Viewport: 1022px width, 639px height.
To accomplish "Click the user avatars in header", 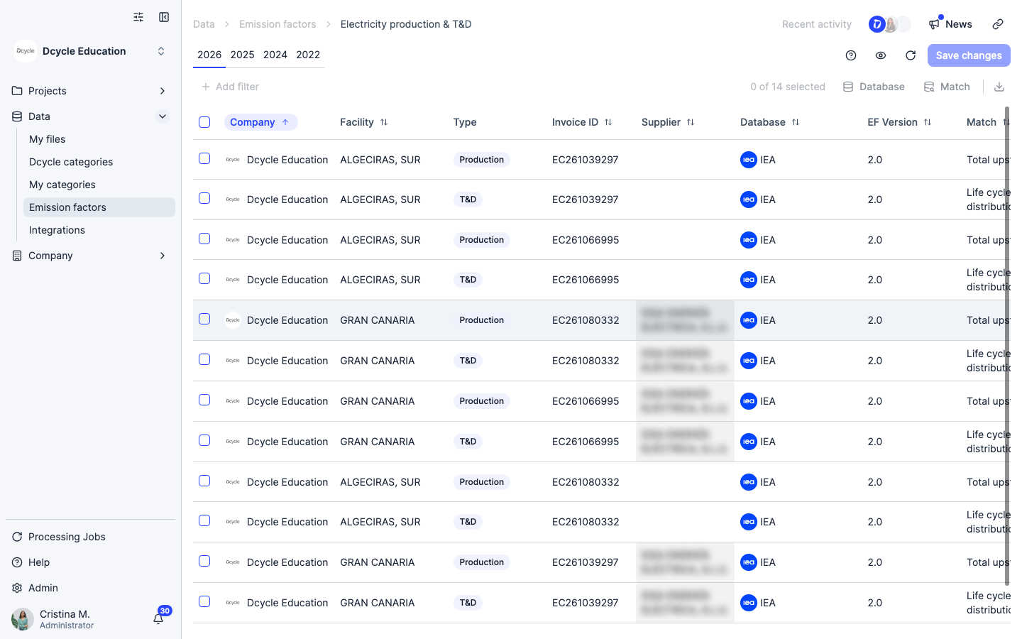I will [889, 24].
